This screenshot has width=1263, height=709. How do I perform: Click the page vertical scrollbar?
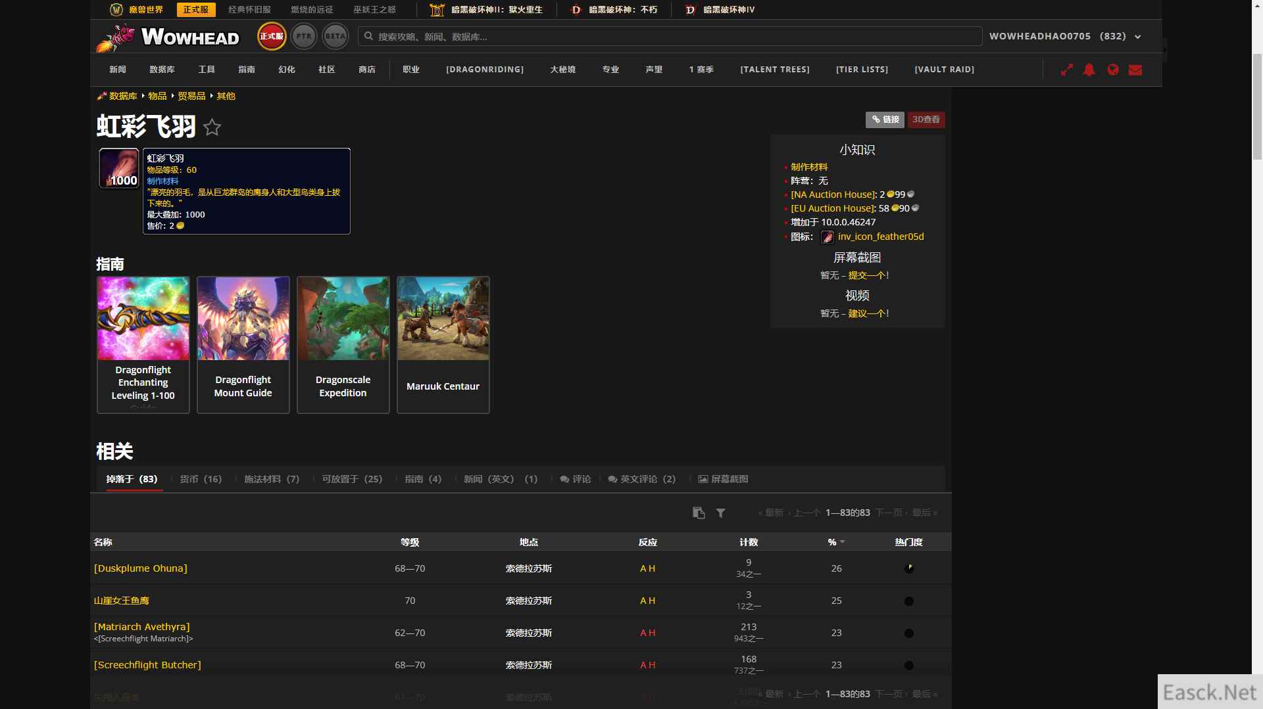(1257, 105)
